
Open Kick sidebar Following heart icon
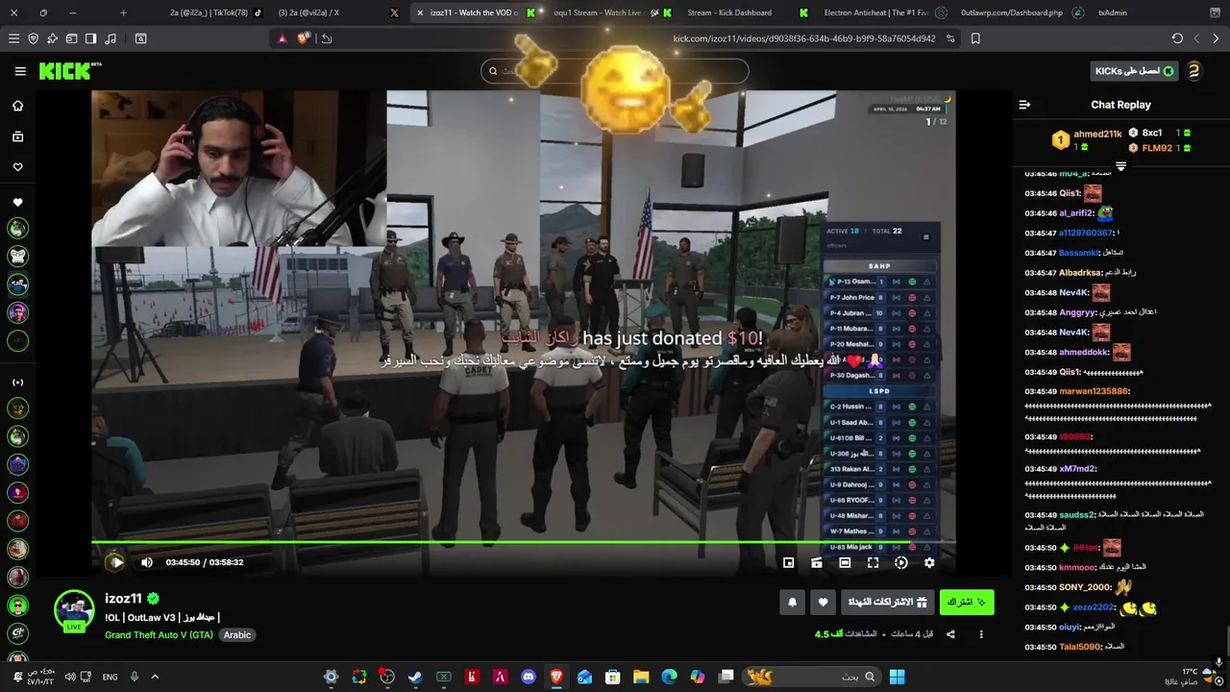[x=17, y=167]
